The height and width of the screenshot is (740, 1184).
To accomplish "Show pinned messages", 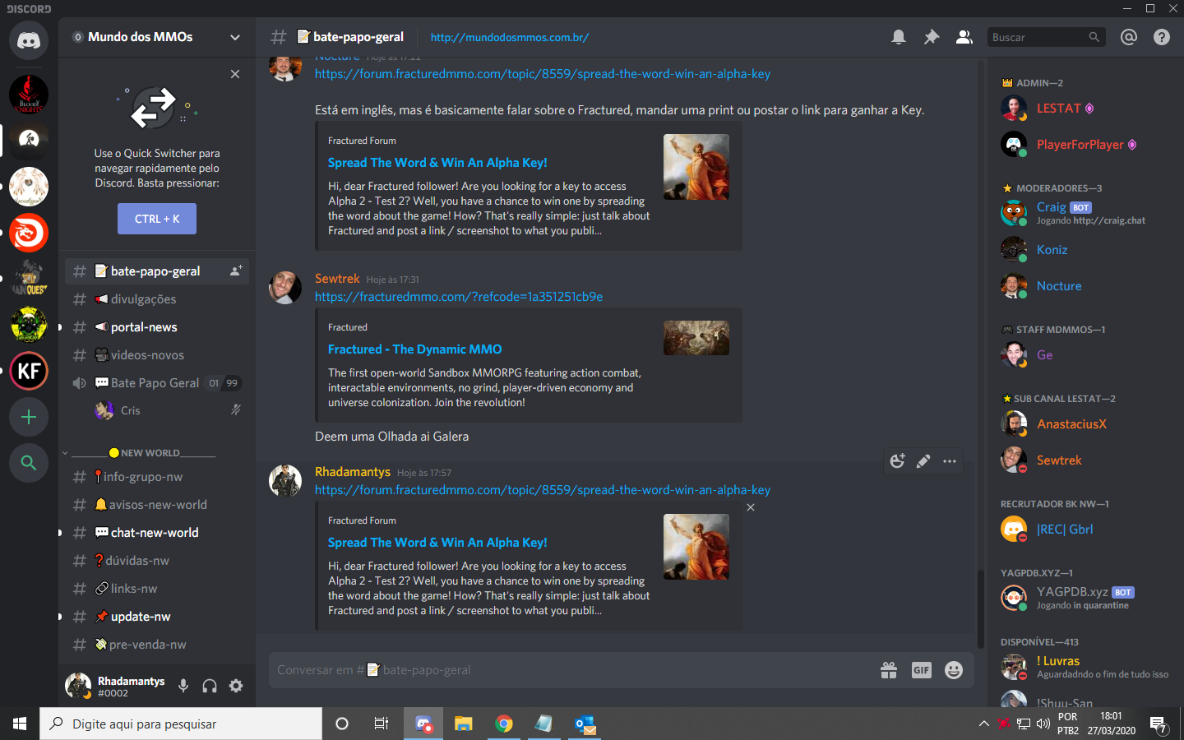I will (932, 37).
